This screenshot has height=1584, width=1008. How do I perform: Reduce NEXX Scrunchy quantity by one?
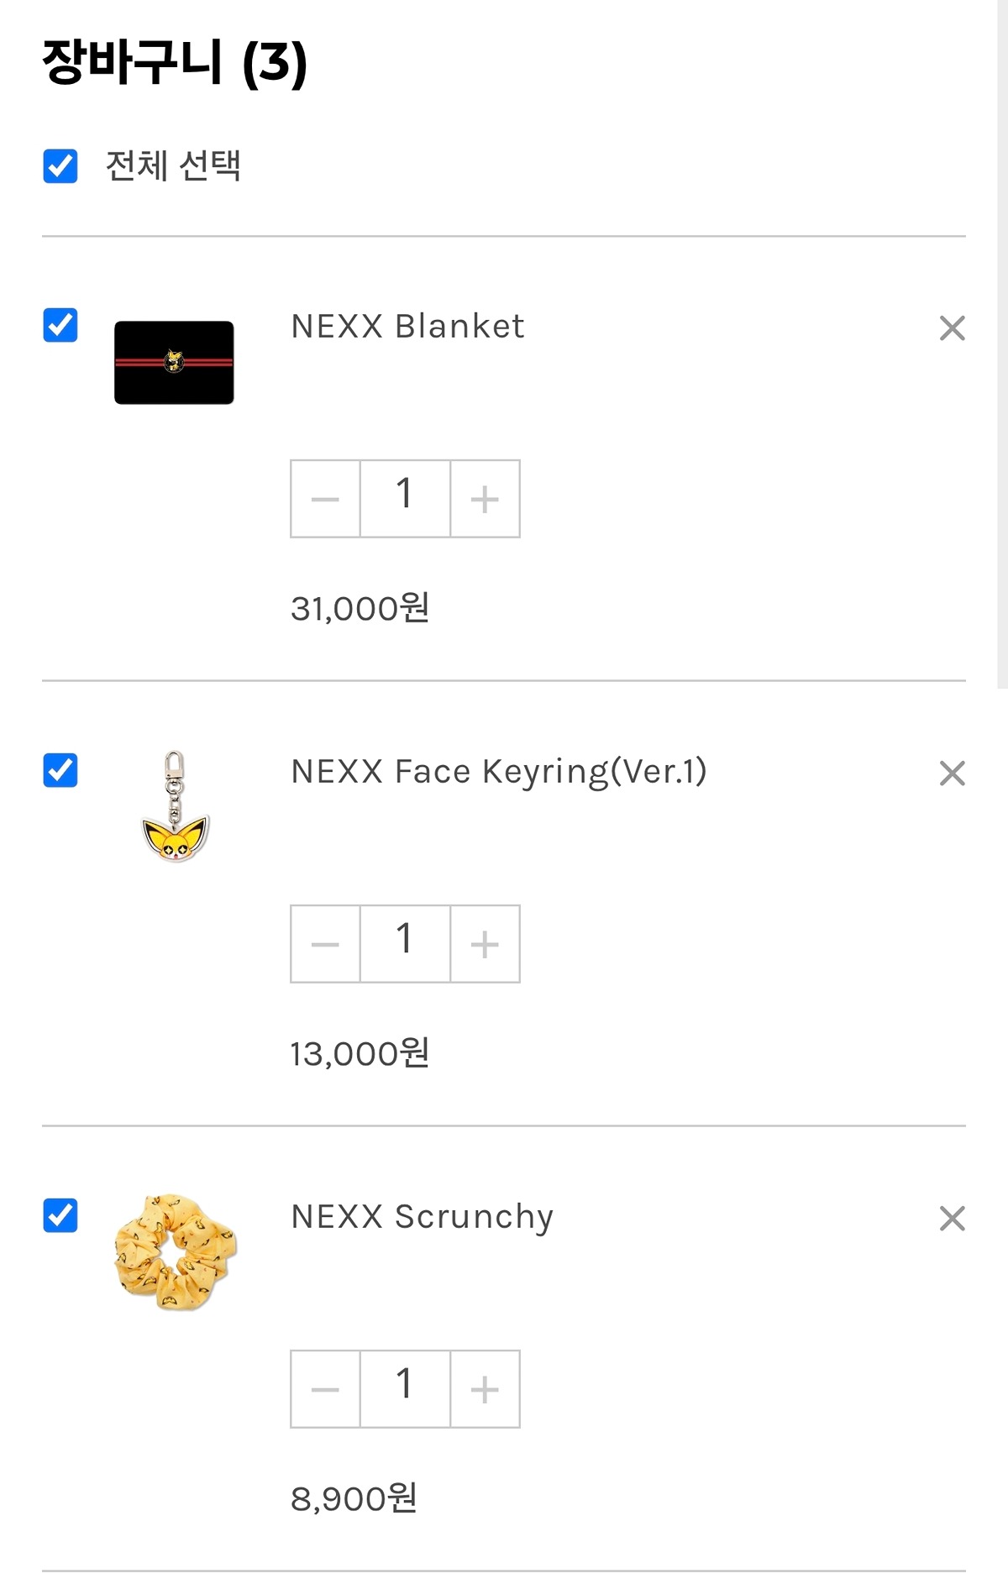325,1389
